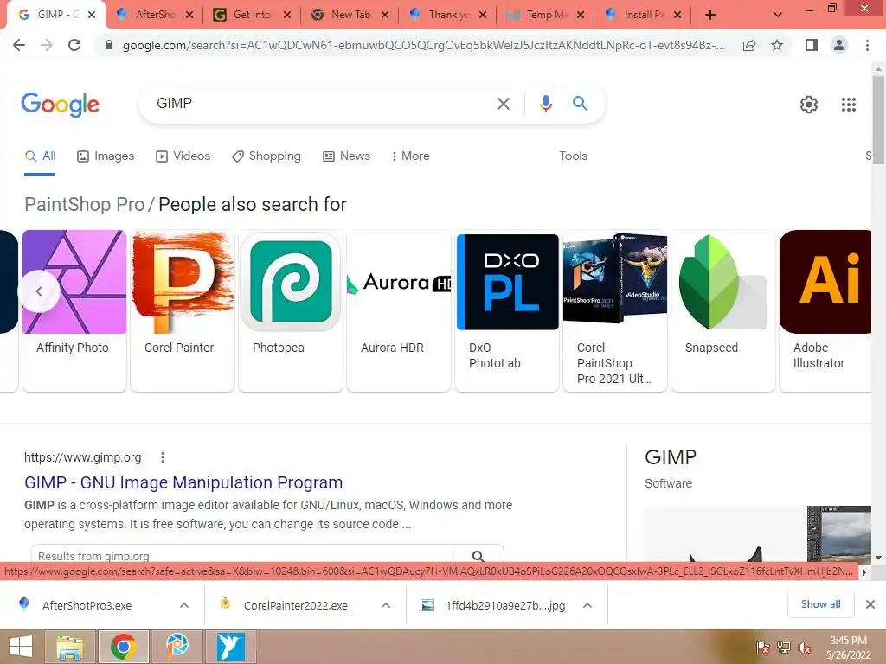This screenshot has width=886, height=664.
Task: Open the CorelPainter2022.exe download
Action: point(295,605)
